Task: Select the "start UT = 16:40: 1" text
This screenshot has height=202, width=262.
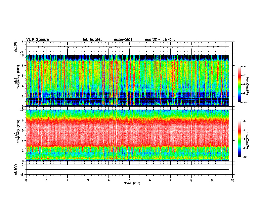Action: (x=160, y=40)
